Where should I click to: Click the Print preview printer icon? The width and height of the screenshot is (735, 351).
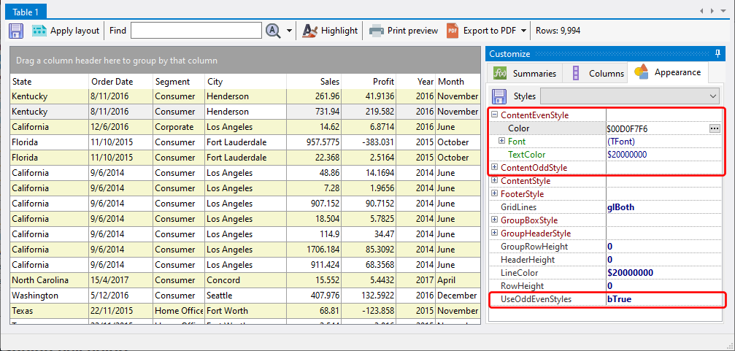(376, 31)
